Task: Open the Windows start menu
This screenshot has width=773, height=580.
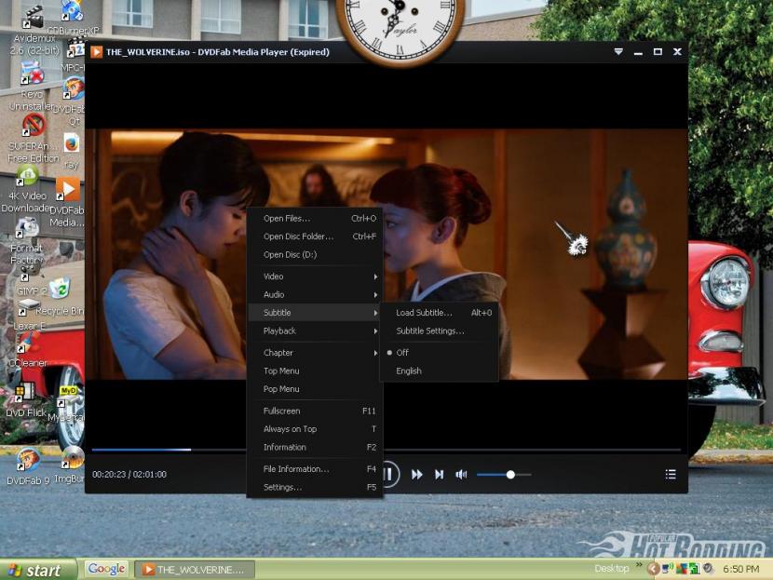Action: pos(38,570)
